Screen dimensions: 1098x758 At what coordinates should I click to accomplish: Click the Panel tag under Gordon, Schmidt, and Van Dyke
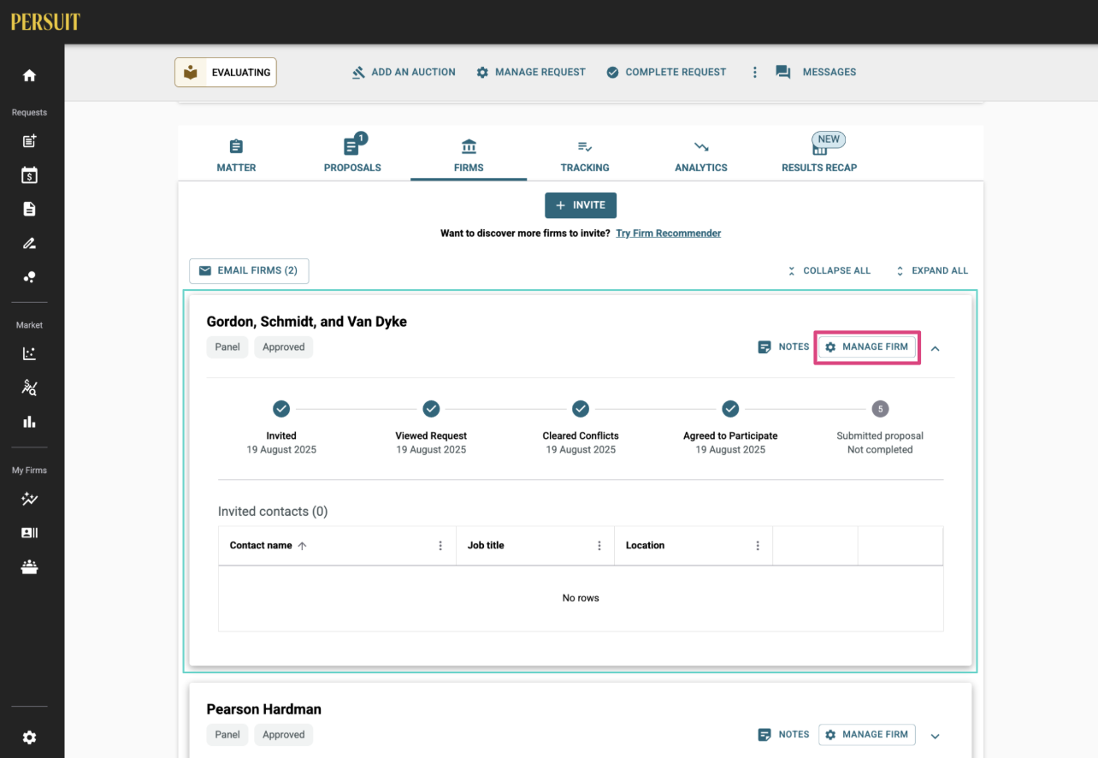pos(227,347)
